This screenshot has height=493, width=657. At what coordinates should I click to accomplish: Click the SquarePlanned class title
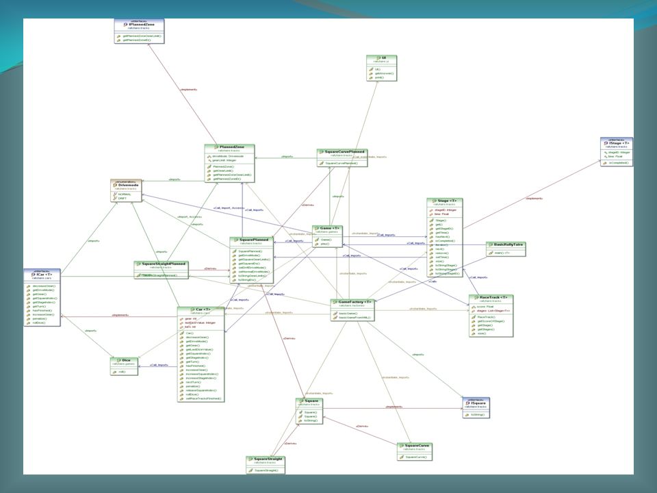(x=254, y=240)
